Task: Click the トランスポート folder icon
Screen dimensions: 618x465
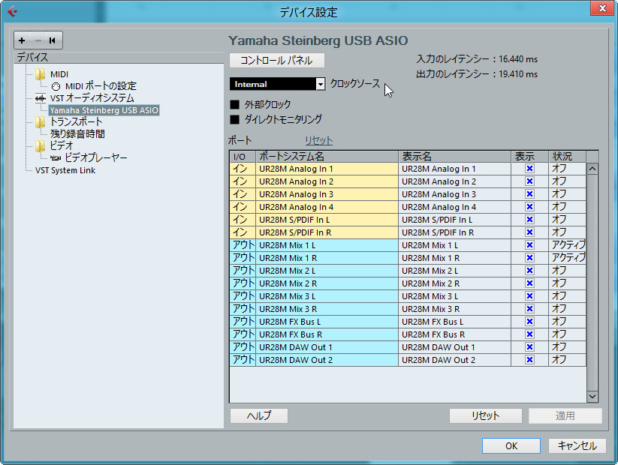Action: click(x=40, y=122)
